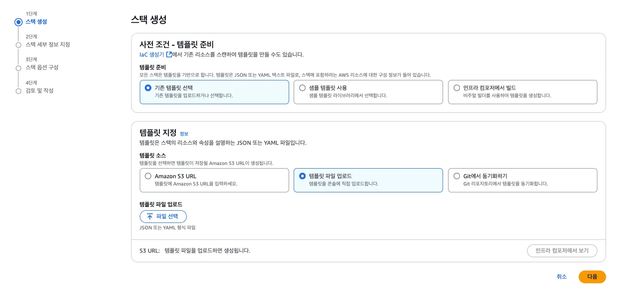Image resolution: width=628 pixels, height=297 pixels.
Task: Cancel stack creation with 취소
Action: click(561, 277)
